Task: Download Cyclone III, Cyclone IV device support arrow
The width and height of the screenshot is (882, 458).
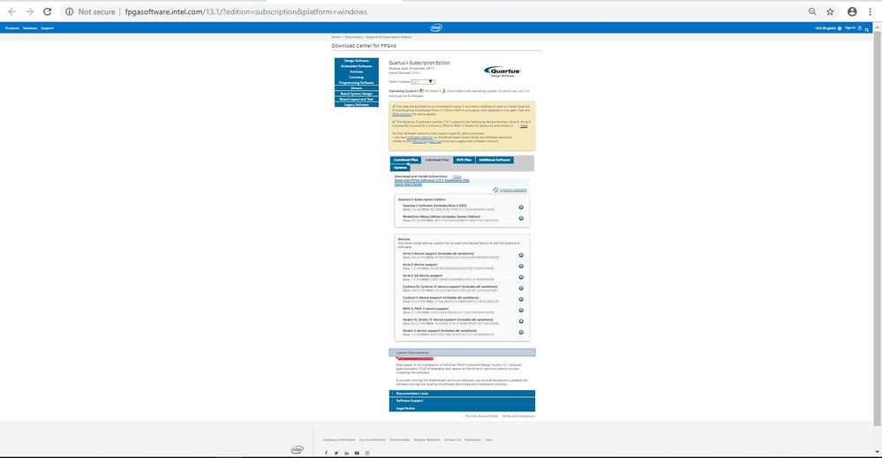Action: point(521,288)
